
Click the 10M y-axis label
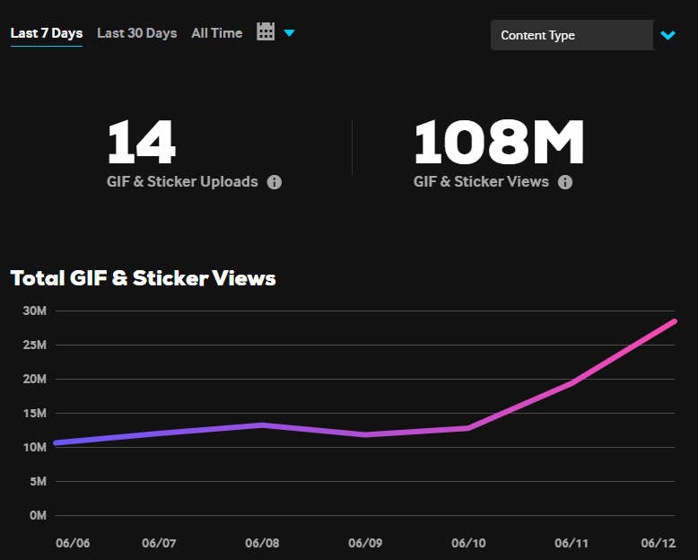[x=35, y=448]
